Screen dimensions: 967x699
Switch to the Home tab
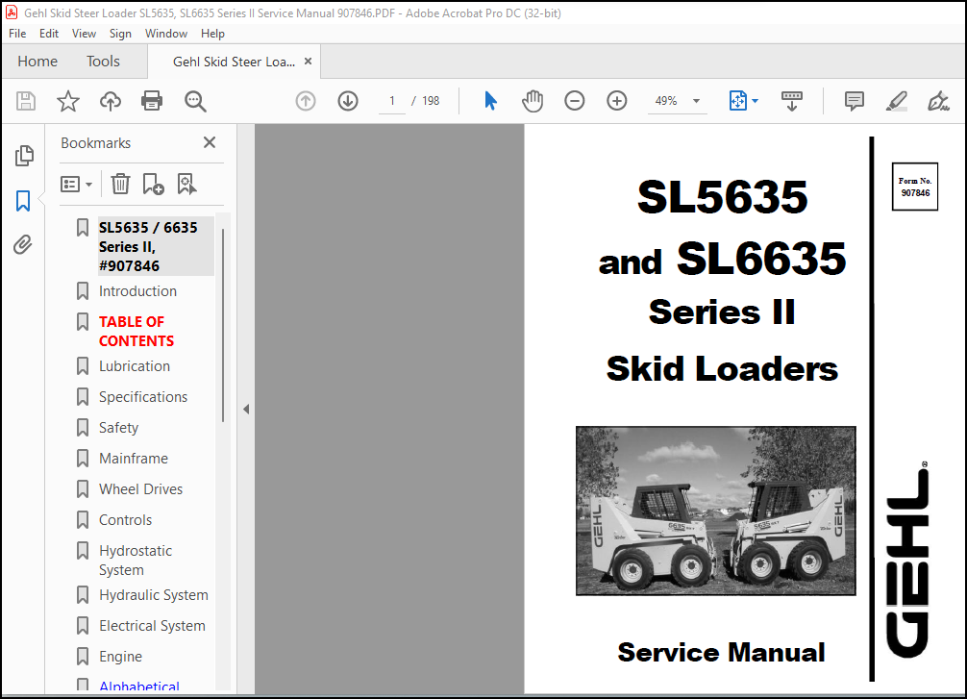(37, 62)
